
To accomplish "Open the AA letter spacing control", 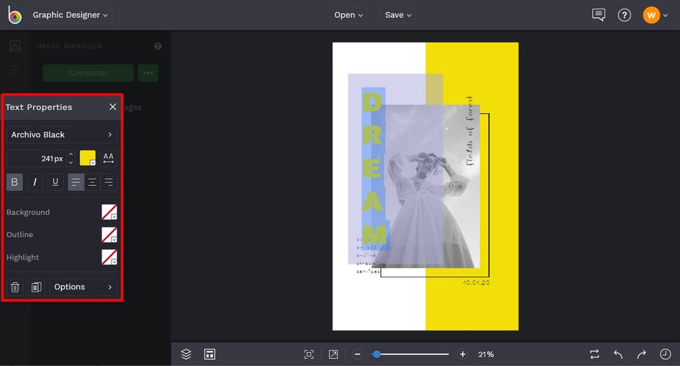I will pyautogui.click(x=109, y=159).
